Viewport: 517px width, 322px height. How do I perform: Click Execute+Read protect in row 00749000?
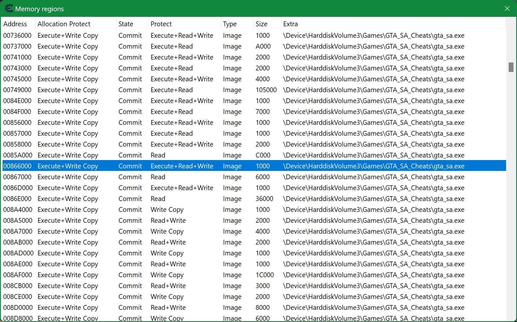(172, 90)
